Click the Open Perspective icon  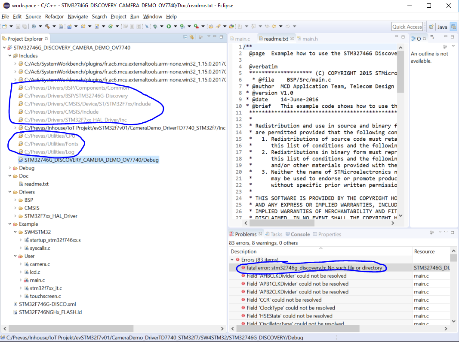tap(431, 27)
